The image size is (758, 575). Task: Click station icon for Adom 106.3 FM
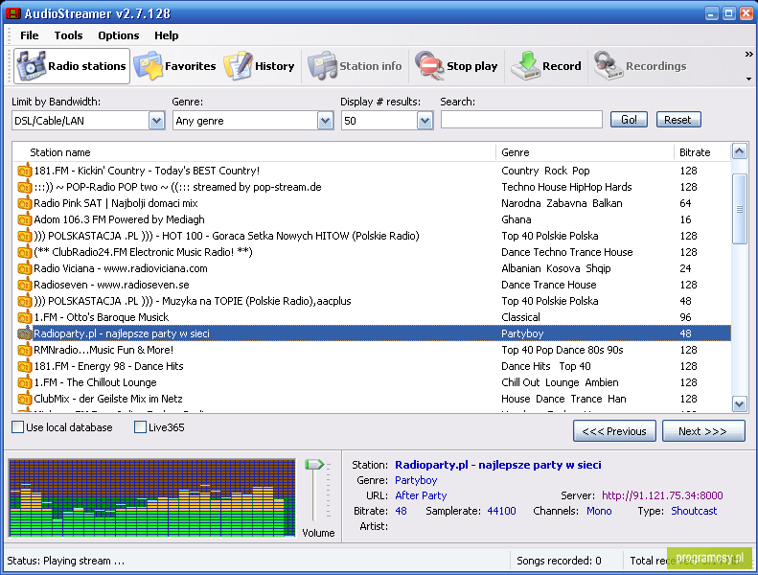[x=24, y=219]
